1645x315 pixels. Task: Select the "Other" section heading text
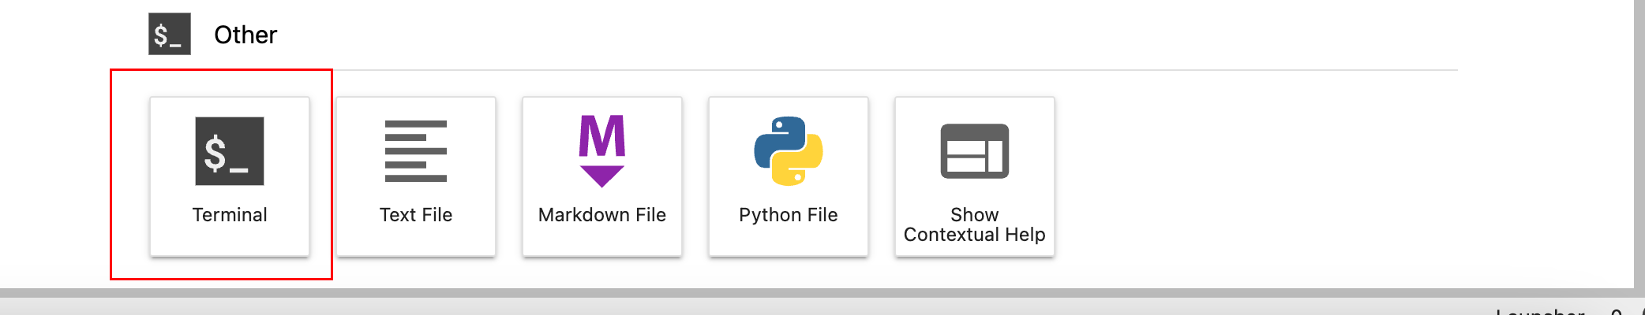click(245, 35)
